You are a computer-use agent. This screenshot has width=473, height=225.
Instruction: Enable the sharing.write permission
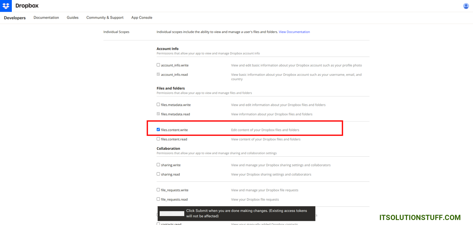click(x=158, y=165)
